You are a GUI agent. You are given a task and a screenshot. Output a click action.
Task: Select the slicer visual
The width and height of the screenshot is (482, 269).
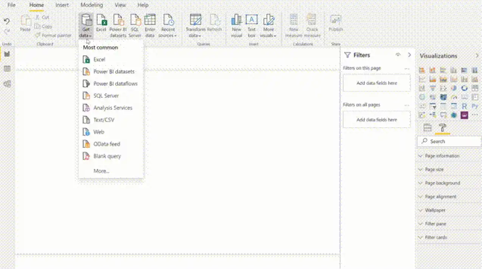(x=432, y=106)
